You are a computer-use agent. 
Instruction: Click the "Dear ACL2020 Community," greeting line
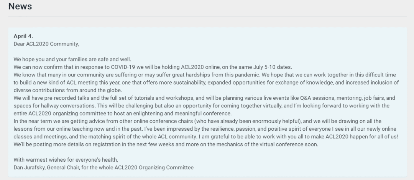(46, 44)
